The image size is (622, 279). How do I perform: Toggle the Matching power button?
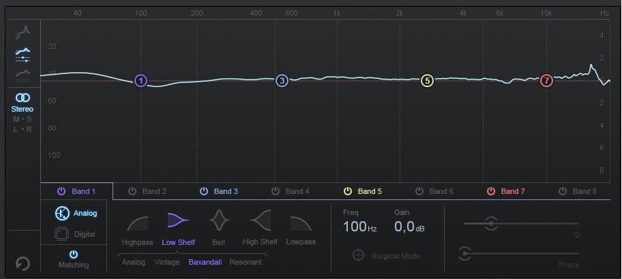click(x=74, y=254)
